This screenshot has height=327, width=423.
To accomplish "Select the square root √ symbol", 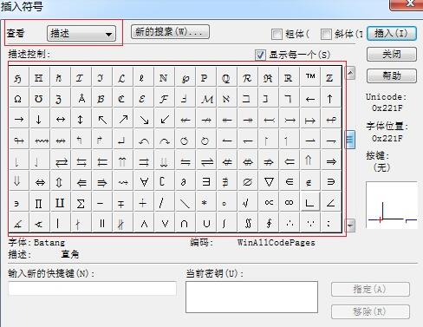I will (x=248, y=203).
